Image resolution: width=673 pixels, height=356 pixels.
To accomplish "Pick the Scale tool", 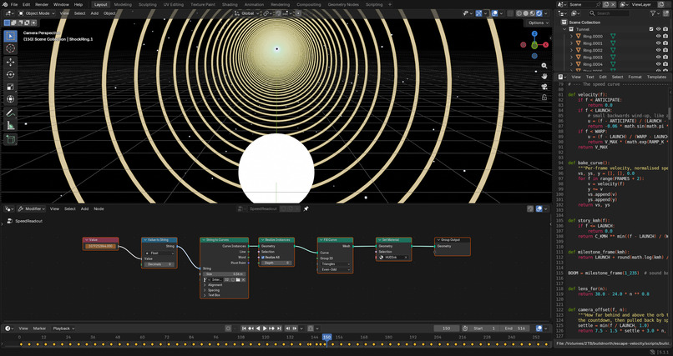I will coord(11,87).
